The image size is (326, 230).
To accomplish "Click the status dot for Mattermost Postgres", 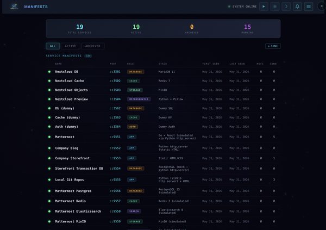I will click(49, 191).
